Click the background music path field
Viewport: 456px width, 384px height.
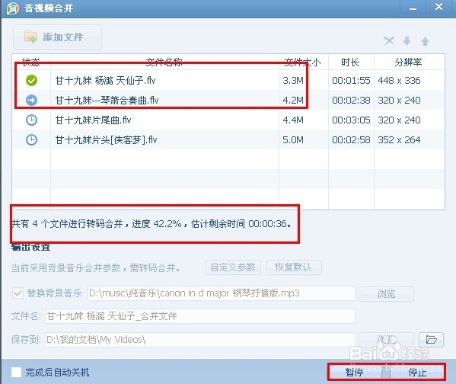tap(222, 293)
